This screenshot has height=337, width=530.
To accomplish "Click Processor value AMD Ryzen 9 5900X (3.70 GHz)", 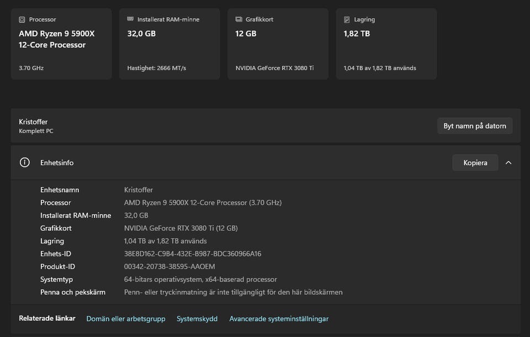I will pos(203,203).
